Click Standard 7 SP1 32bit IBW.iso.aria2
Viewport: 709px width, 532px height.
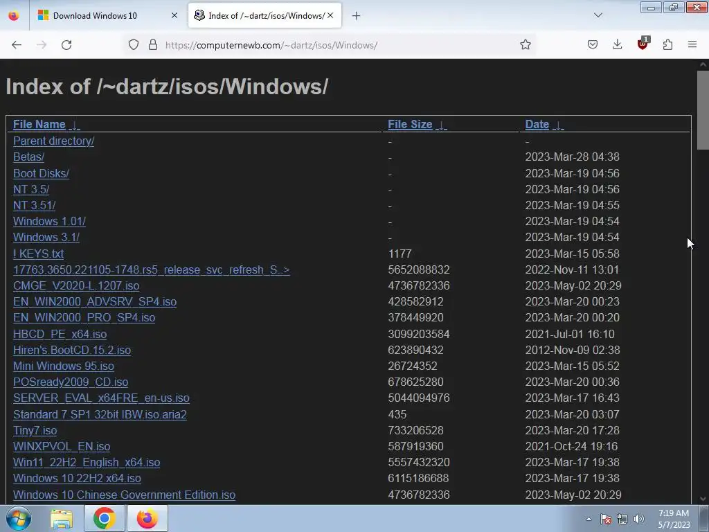[x=100, y=414]
